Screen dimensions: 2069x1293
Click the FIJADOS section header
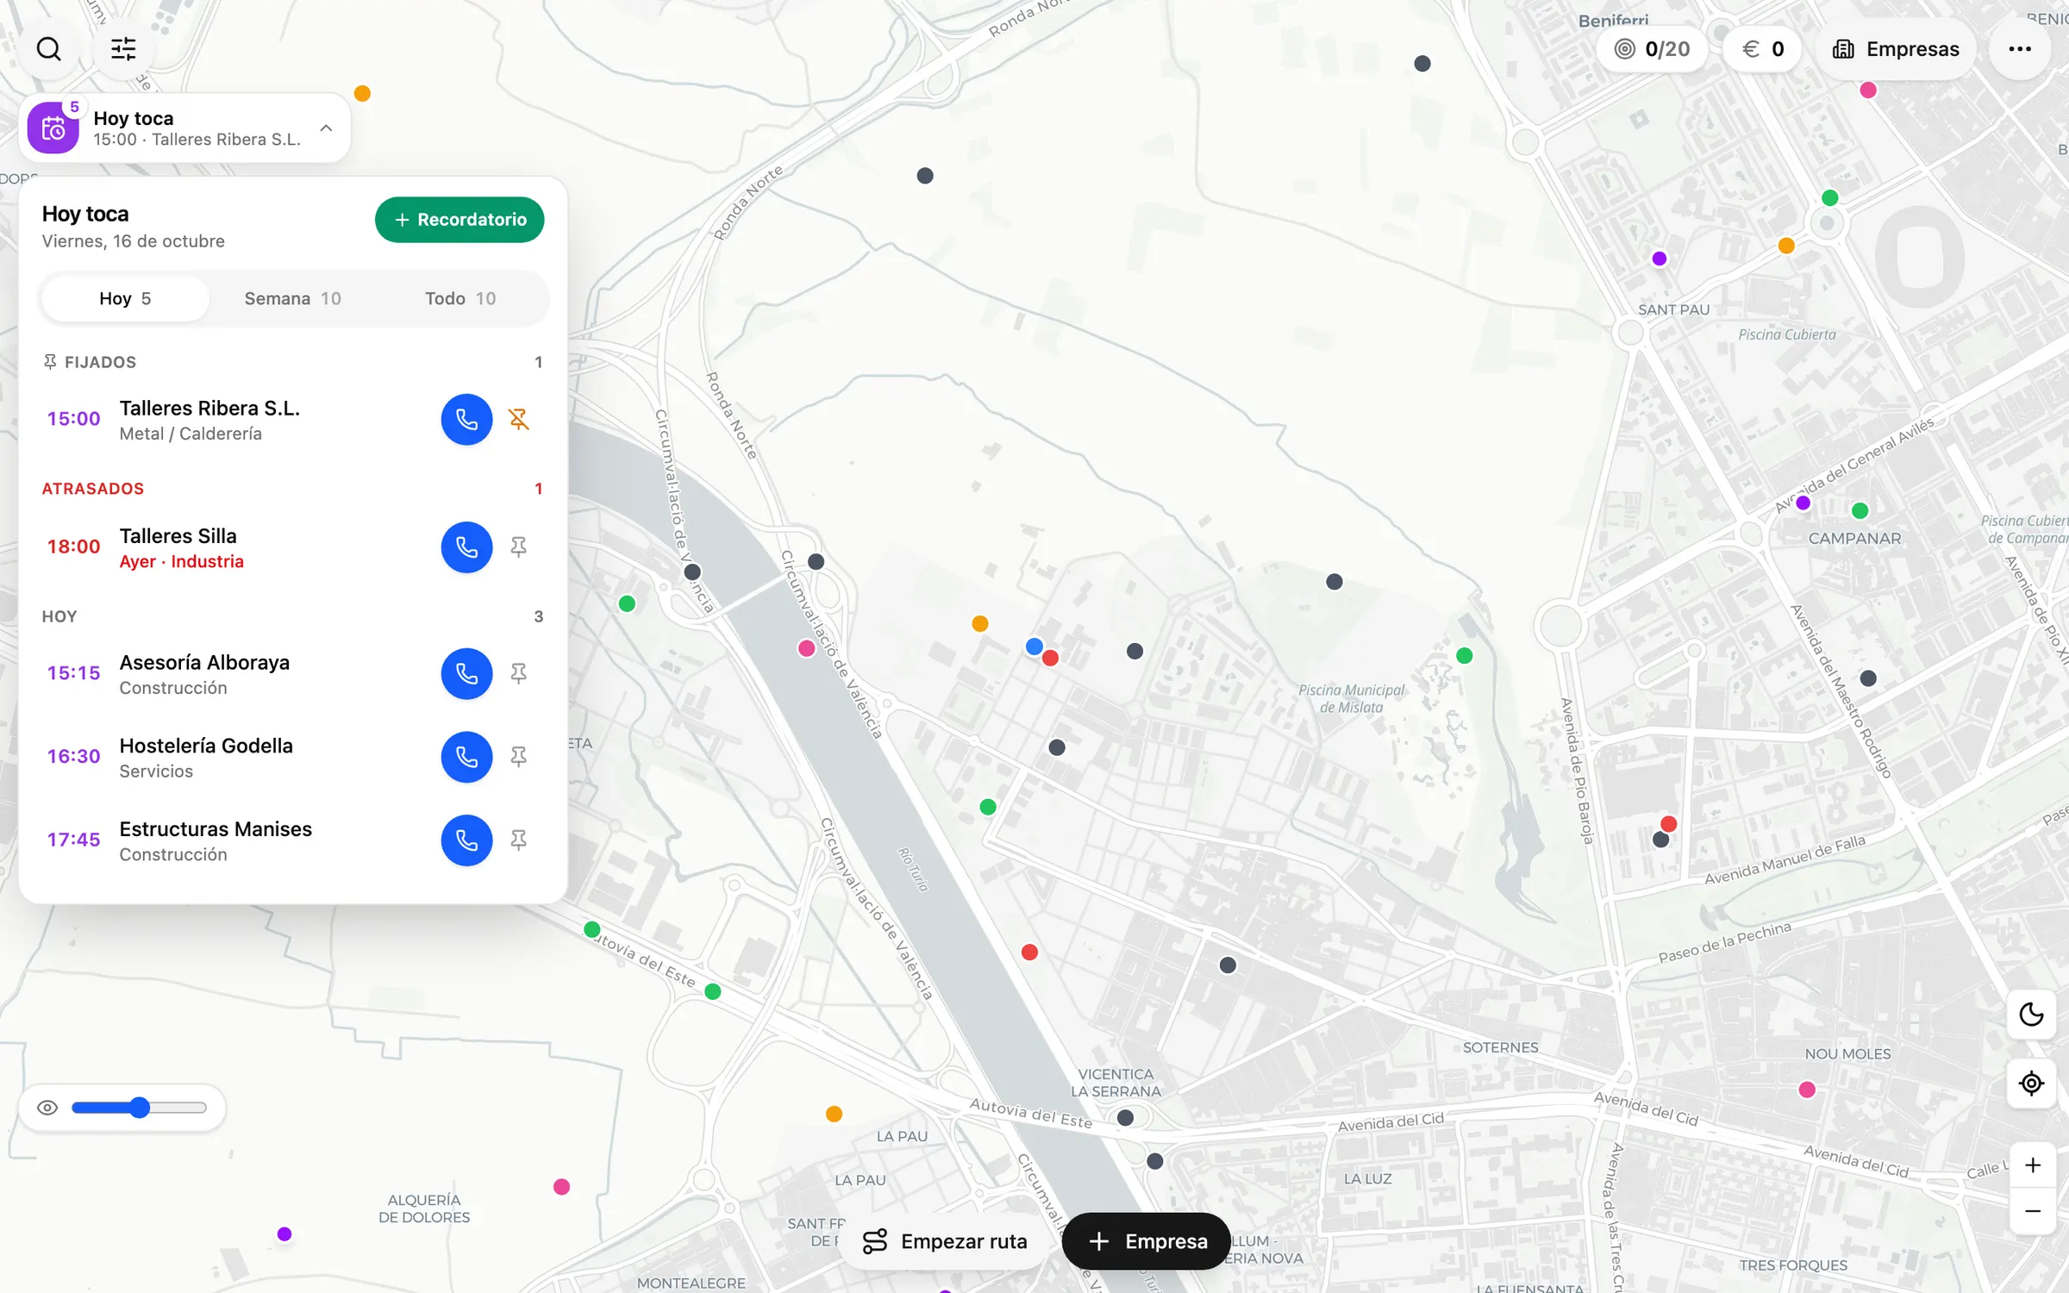pos(292,362)
